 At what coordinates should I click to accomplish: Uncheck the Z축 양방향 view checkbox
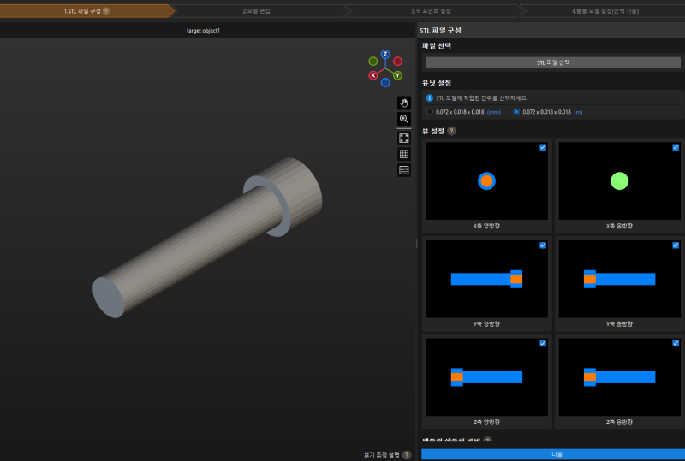[543, 343]
